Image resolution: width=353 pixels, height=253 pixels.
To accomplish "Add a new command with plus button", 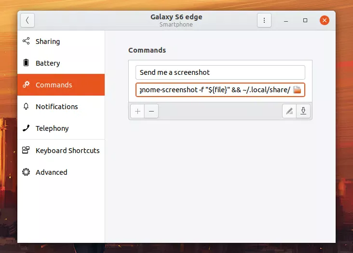I will (137, 111).
